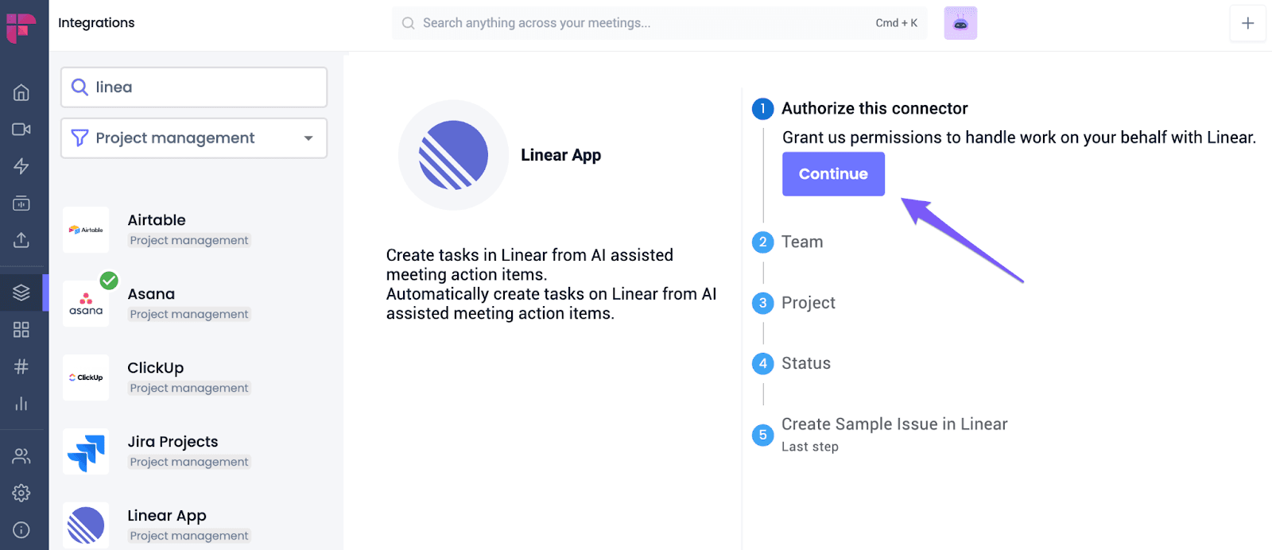Viewport: 1272px width, 550px height.
Task: Click the Airtable logo thumbnail
Action: (x=86, y=230)
